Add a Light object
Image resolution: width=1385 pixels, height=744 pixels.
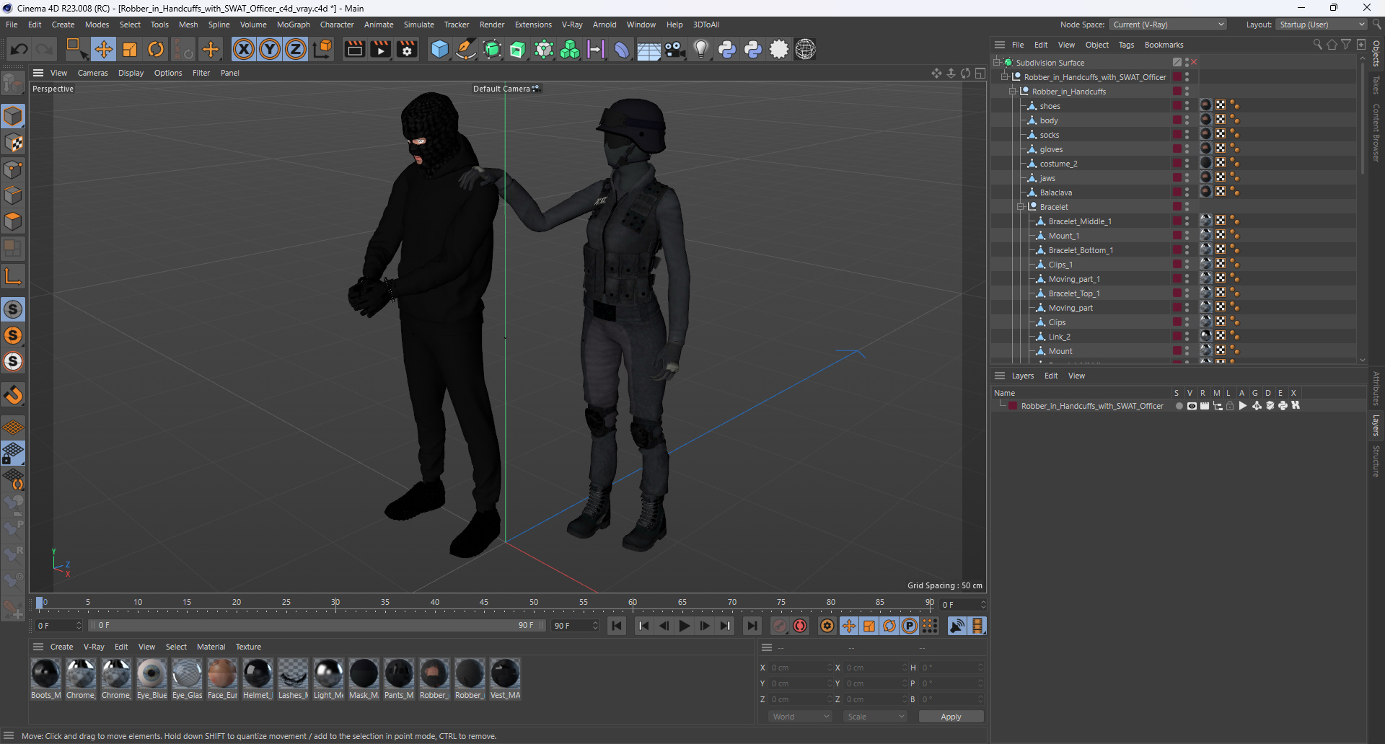pyautogui.click(x=700, y=49)
